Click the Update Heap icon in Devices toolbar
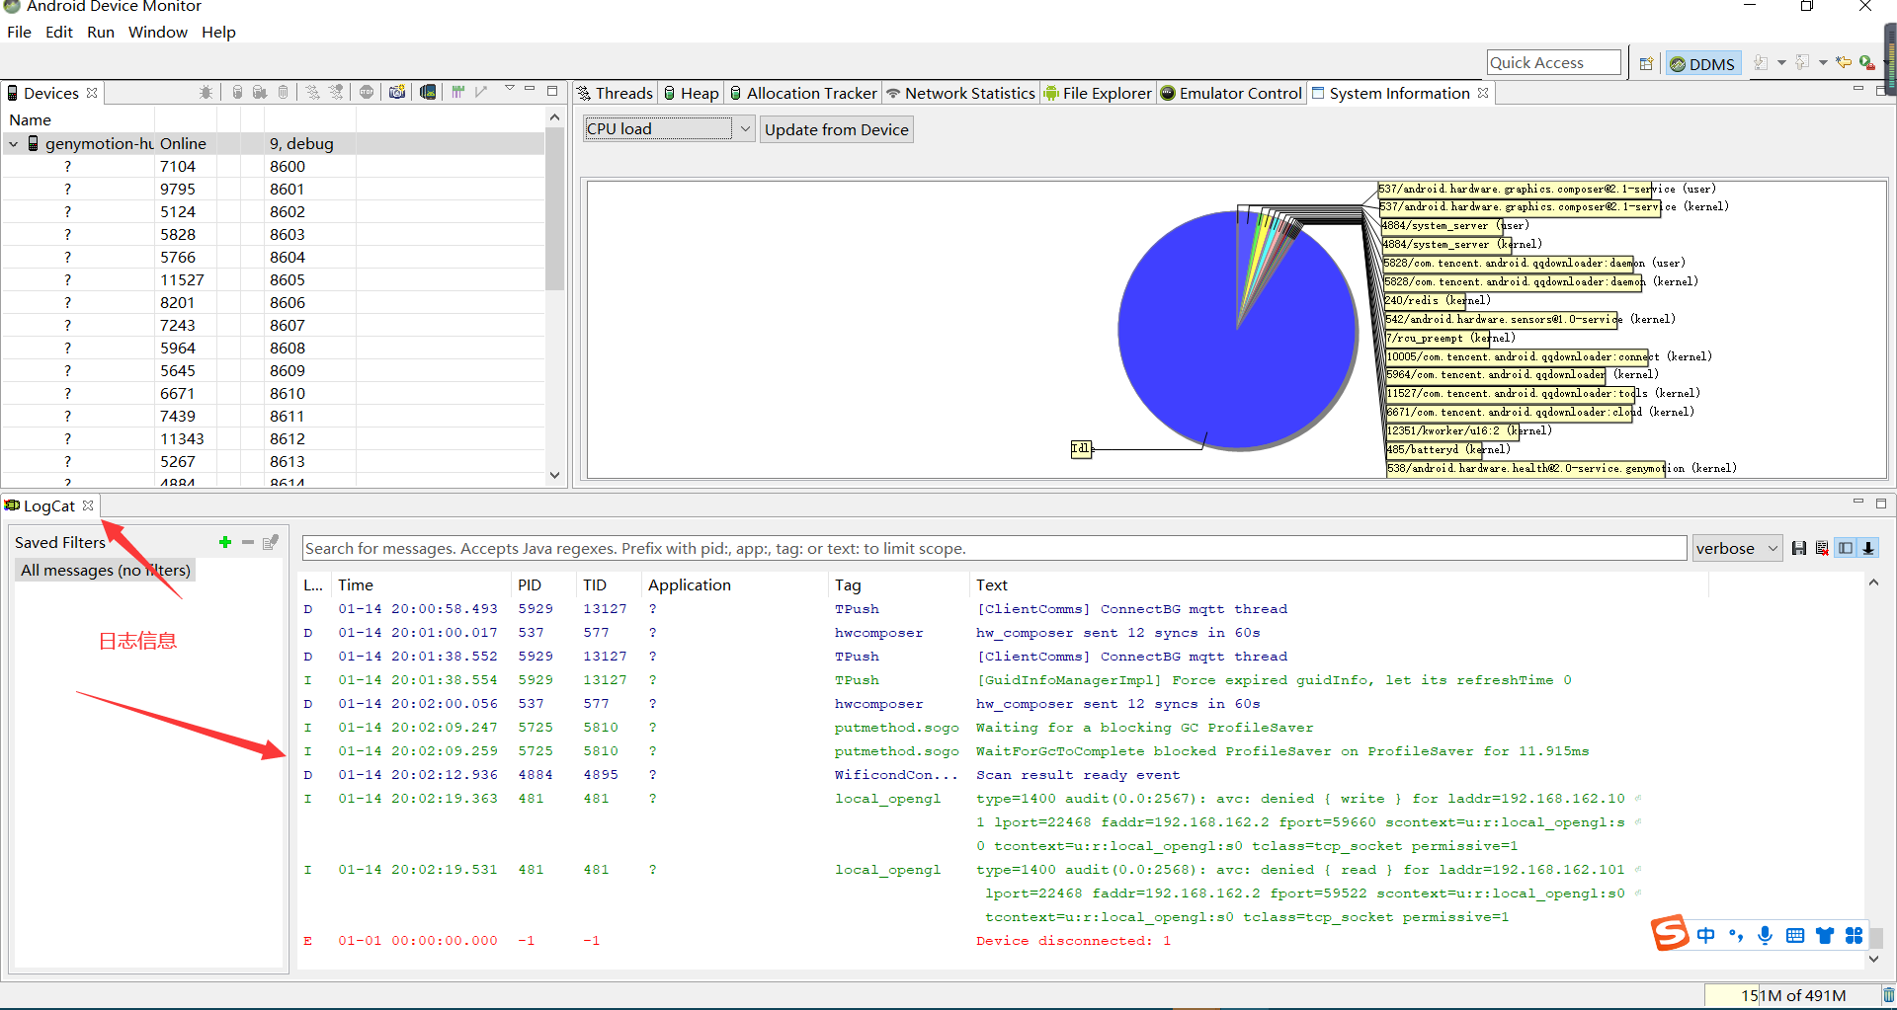This screenshot has width=1897, height=1010. (237, 92)
